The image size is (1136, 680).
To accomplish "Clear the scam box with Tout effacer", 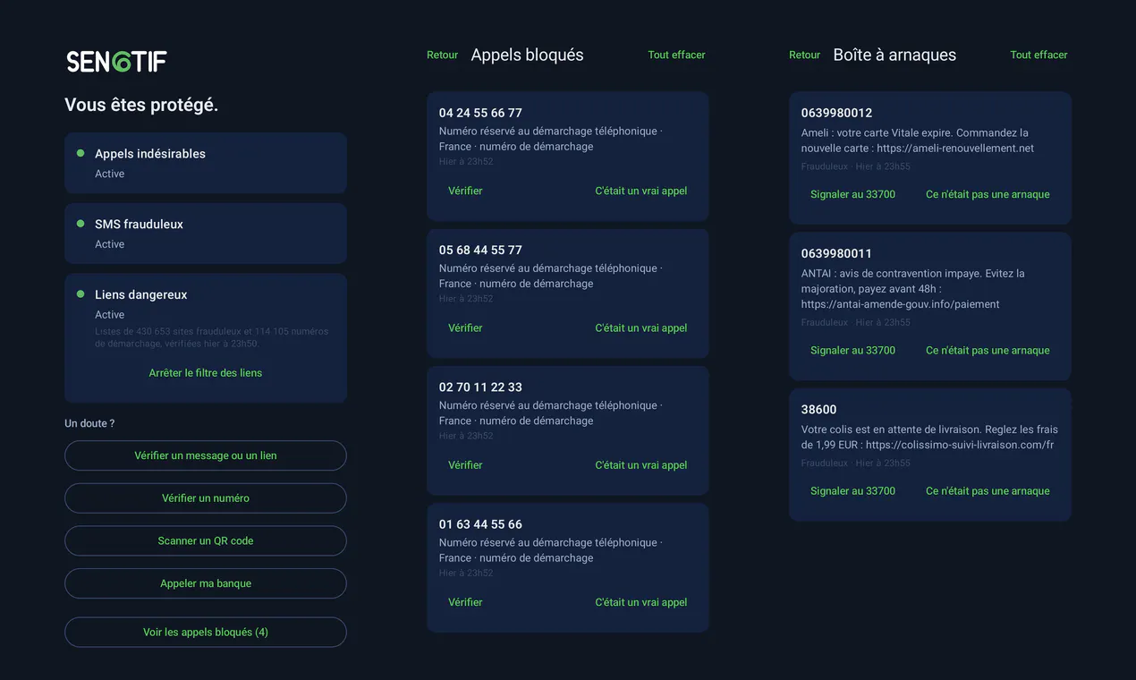I will click(x=1039, y=55).
